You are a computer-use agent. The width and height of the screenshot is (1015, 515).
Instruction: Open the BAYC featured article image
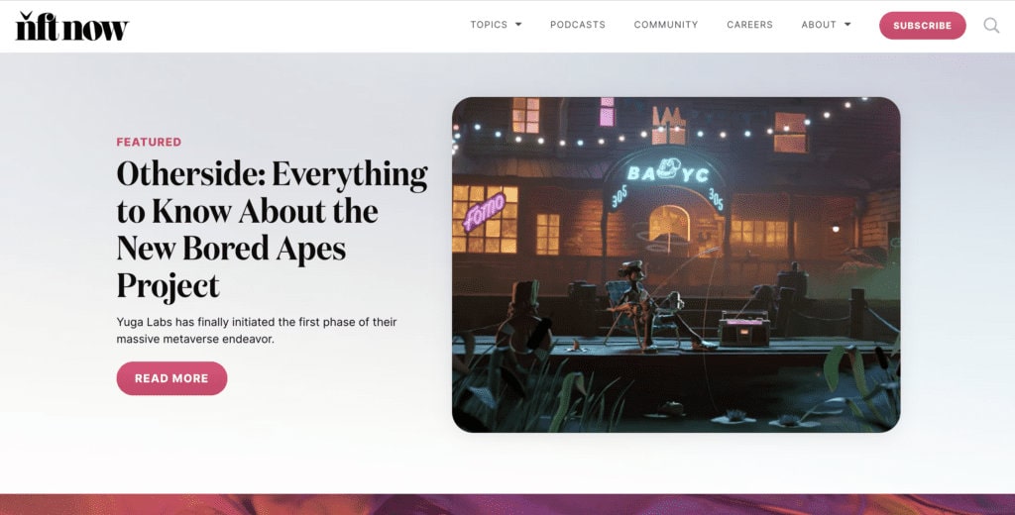click(x=676, y=264)
